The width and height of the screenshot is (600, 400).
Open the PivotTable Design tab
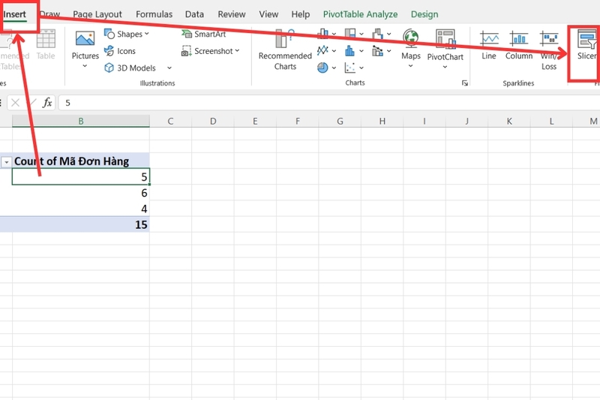coord(424,14)
